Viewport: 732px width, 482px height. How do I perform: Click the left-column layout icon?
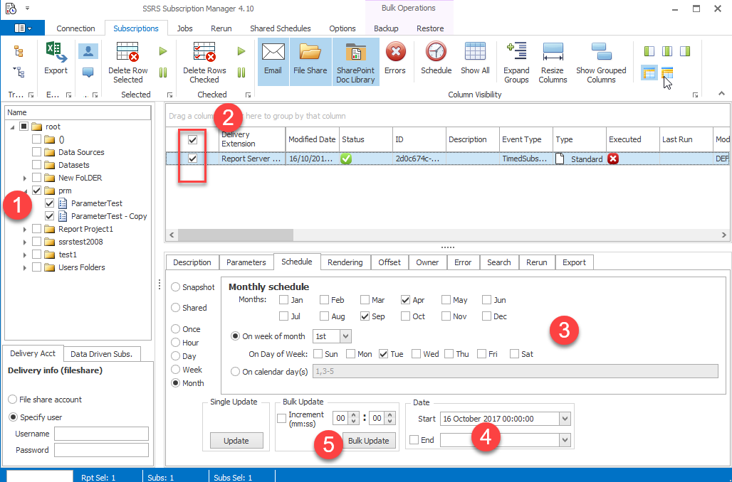coord(649,51)
